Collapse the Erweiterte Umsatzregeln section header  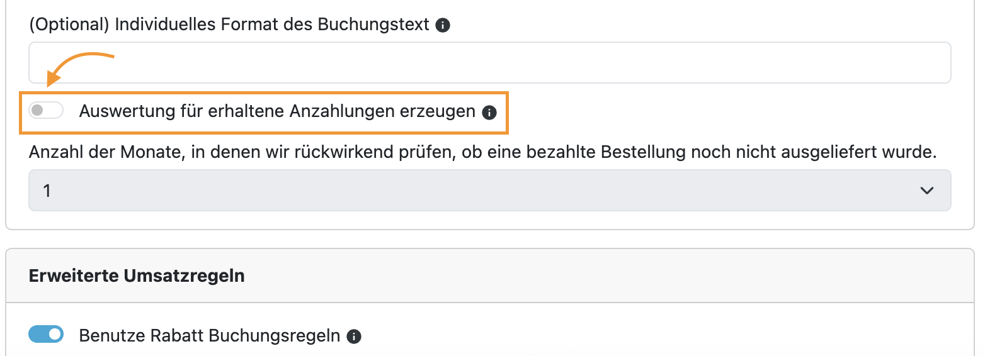point(489,275)
